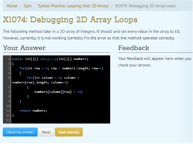Click the closing brace on line 12
Screen dimensions: 193x144
(13, 115)
